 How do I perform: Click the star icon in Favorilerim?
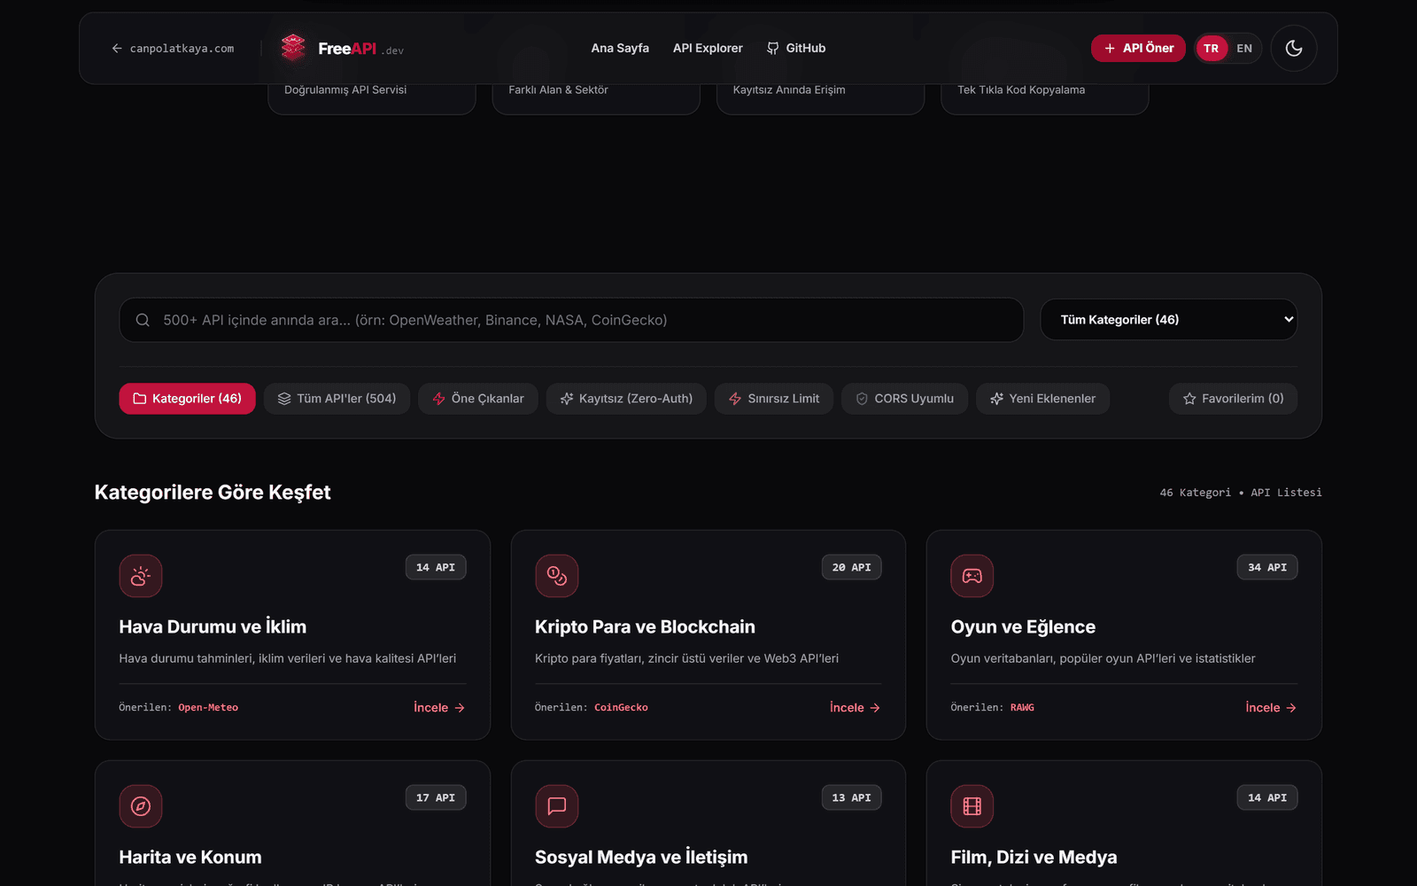[1189, 399]
